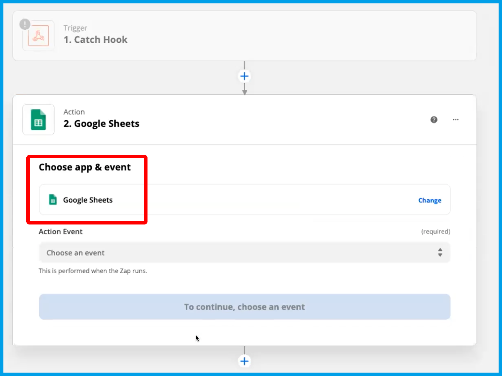Click the 'Trigger' label above Catch Hook
The width and height of the screenshot is (502, 376).
tap(75, 28)
